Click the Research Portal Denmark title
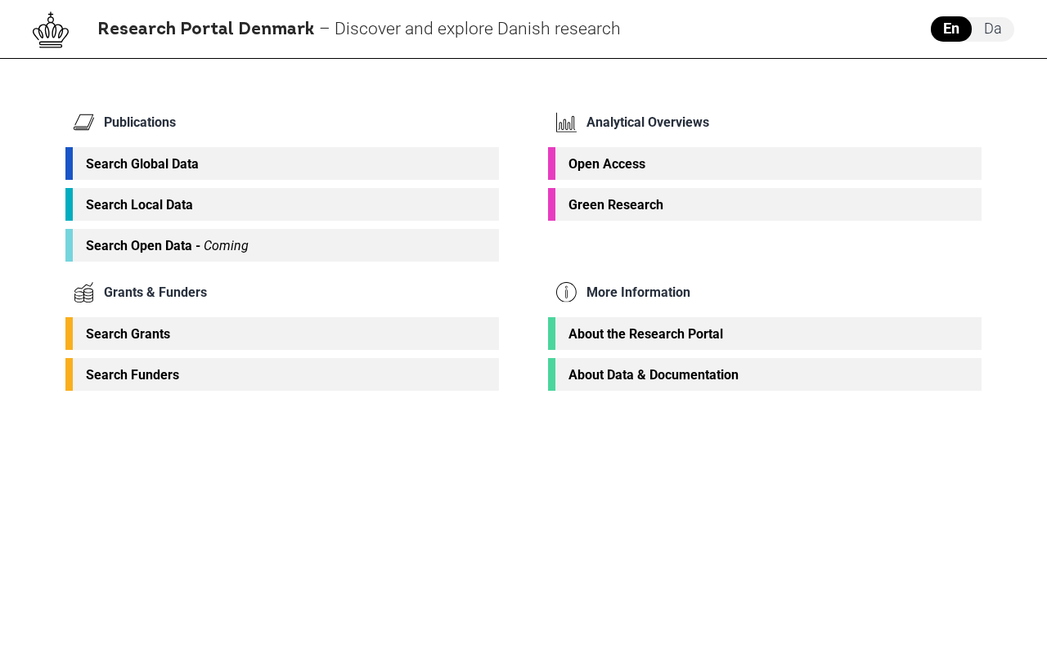 (x=206, y=29)
